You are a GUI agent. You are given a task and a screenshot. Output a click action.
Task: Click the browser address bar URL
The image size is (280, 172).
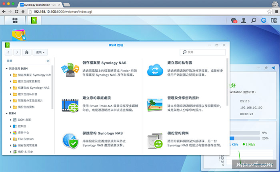(63, 12)
